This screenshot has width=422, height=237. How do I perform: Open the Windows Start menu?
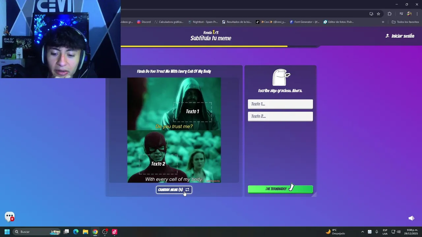(x=7, y=232)
